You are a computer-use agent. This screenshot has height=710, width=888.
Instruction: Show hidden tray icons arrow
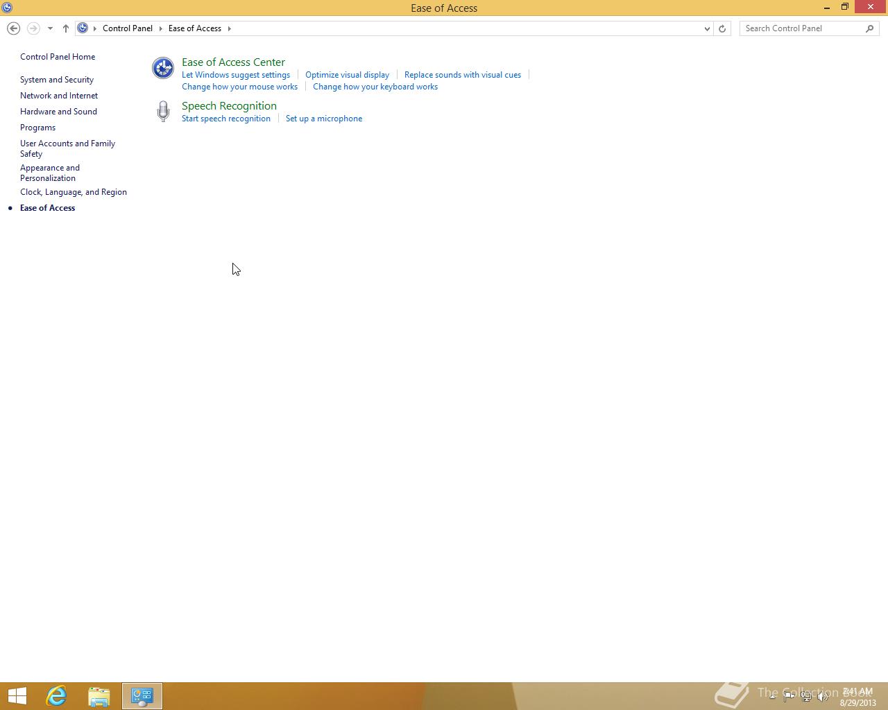click(x=772, y=696)
